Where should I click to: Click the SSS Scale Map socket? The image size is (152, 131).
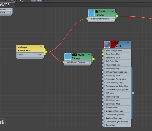[103, 104]
